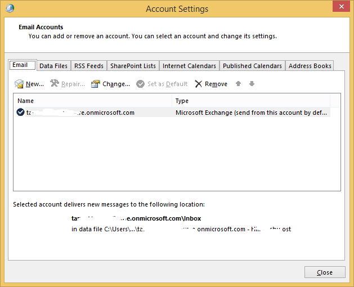Viewport: 354px width, 287px height.
Task: Click the New account envelope icon
Action: [x=19, y=84]
